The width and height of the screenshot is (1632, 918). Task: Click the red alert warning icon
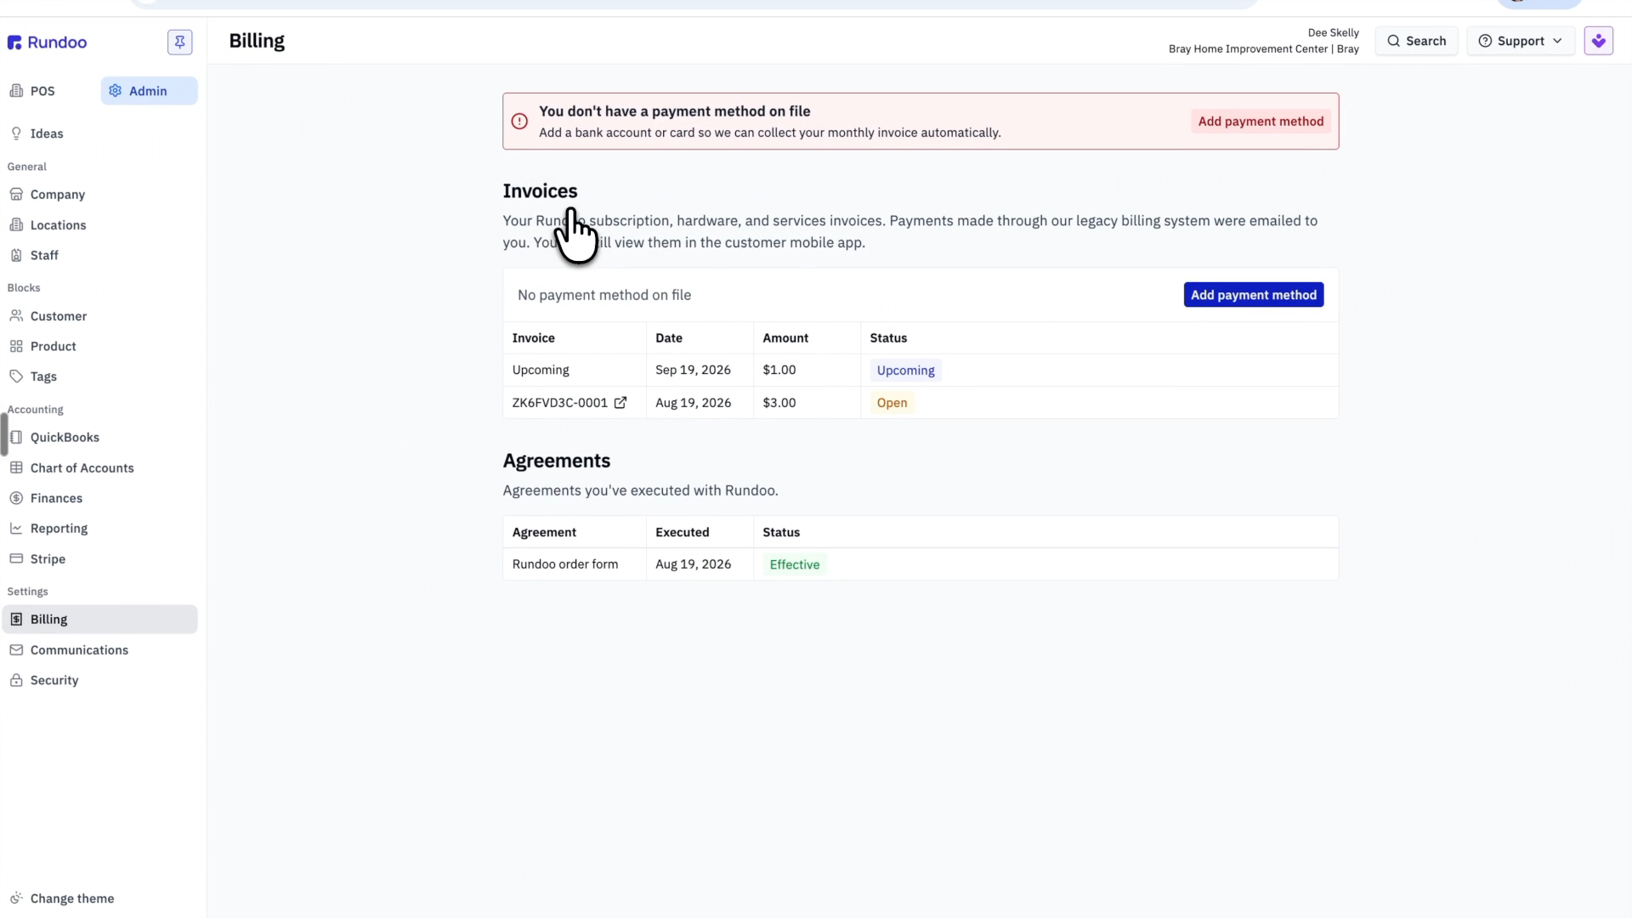519,122
